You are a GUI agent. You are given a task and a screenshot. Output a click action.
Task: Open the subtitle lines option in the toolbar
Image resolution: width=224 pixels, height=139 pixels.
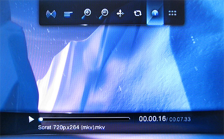coord(68,14)
